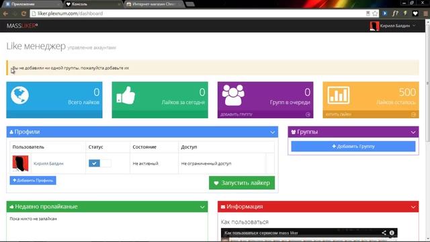Click the share icon on the video
The height and width of the screenshot is (242, 430).
384,233
